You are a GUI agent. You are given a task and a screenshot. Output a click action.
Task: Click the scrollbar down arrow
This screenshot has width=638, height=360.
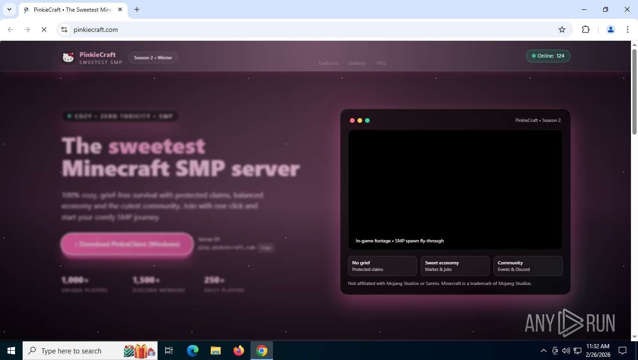pos(634,337)
